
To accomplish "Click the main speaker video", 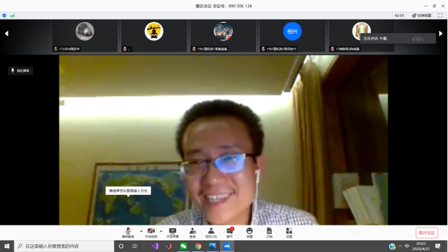I will 223,140.
